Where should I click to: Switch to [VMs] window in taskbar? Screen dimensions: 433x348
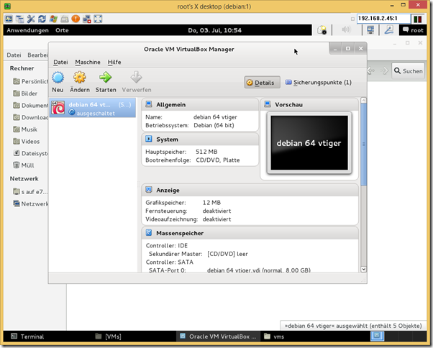(108, 336)
